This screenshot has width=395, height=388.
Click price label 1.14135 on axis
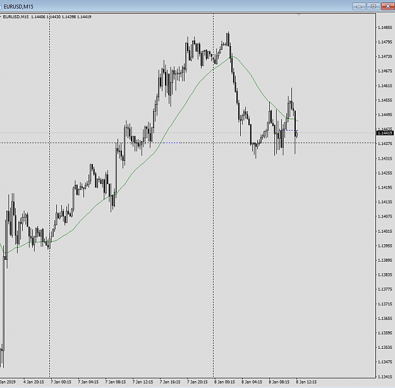(x=385, y=202)
